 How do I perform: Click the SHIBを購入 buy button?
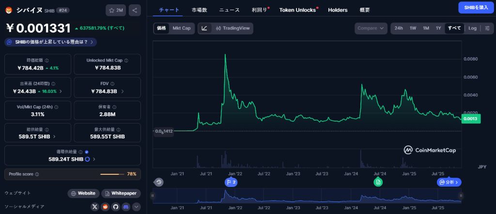tap(476, 7)
